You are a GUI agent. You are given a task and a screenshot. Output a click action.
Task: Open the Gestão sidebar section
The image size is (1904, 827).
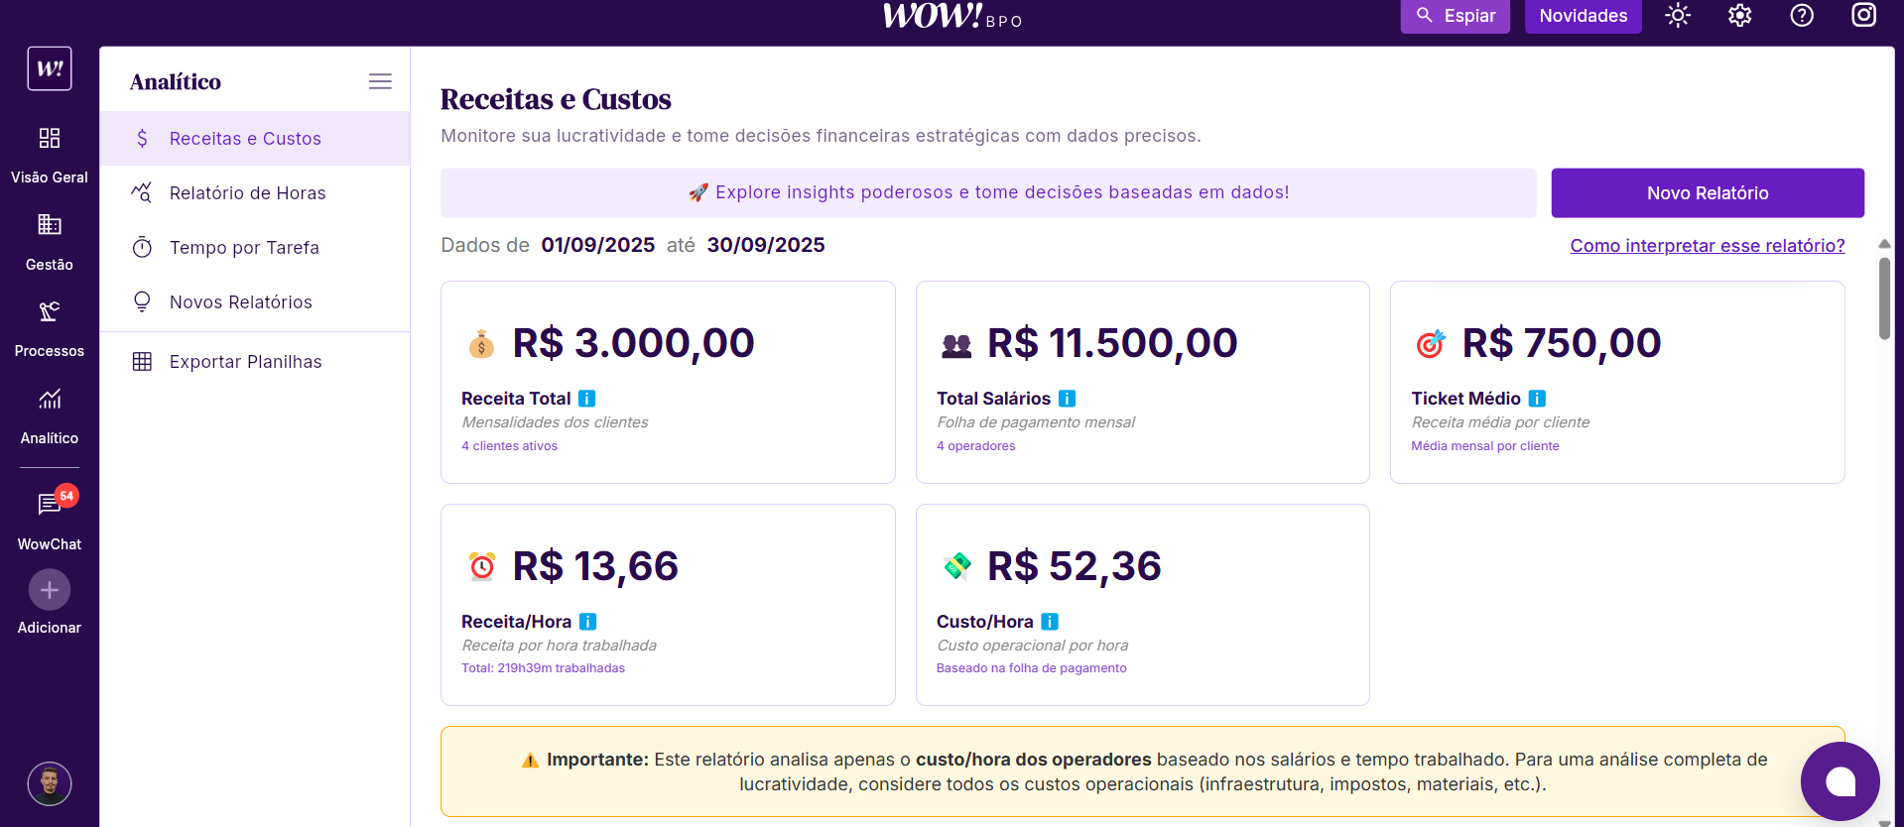[50, 240]
